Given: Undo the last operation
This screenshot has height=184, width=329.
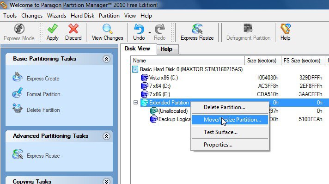Looking at the screenshot, I should [139, 29].
